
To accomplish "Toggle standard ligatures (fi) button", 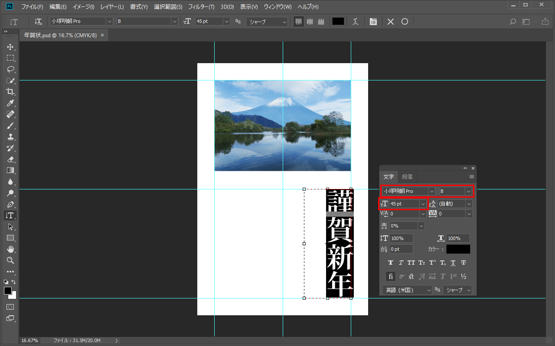I will pyautogui.click(x=391, y=276).
